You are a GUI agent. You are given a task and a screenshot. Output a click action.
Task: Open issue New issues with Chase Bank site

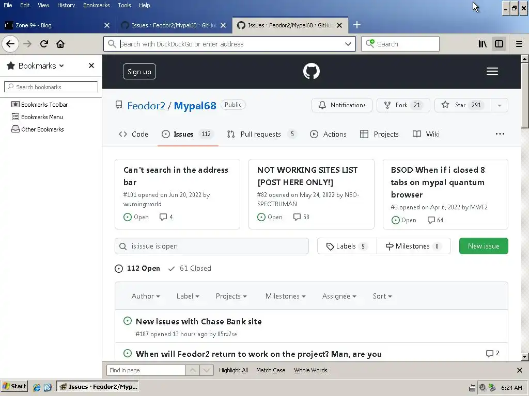199,322
